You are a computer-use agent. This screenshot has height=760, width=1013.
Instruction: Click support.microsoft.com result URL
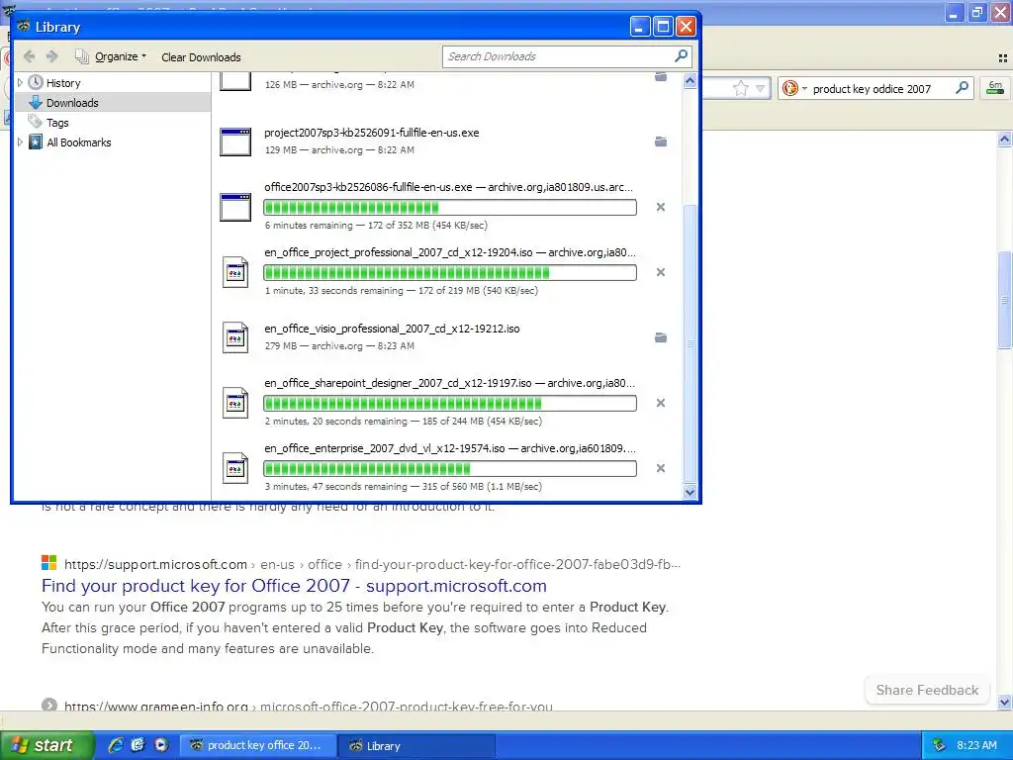click(372, 564)
